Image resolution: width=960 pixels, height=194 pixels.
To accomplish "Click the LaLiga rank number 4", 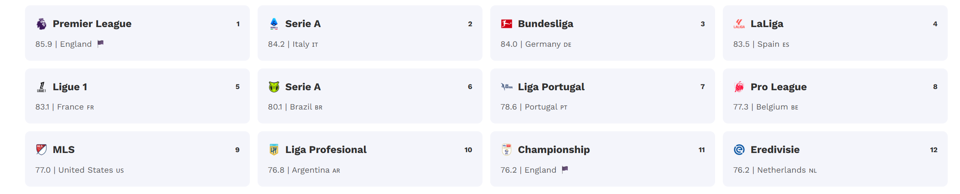I will 935,24.
